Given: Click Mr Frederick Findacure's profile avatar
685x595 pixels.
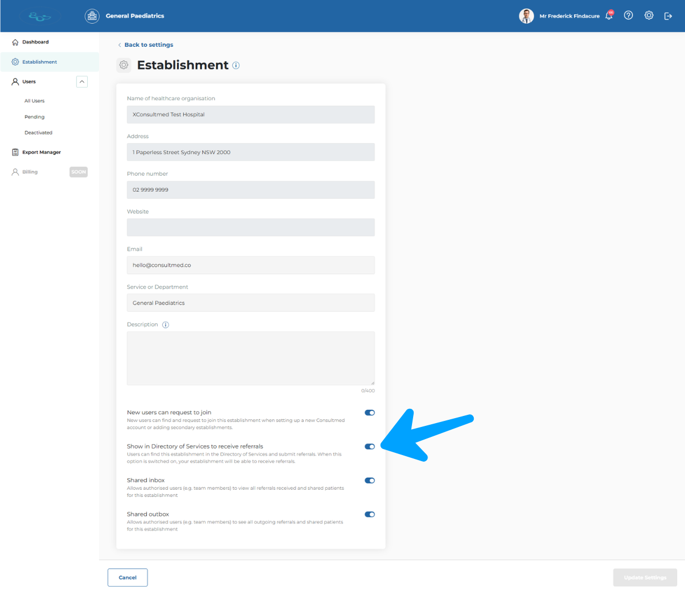Looking at the screenshot, I should pos(526,16).
